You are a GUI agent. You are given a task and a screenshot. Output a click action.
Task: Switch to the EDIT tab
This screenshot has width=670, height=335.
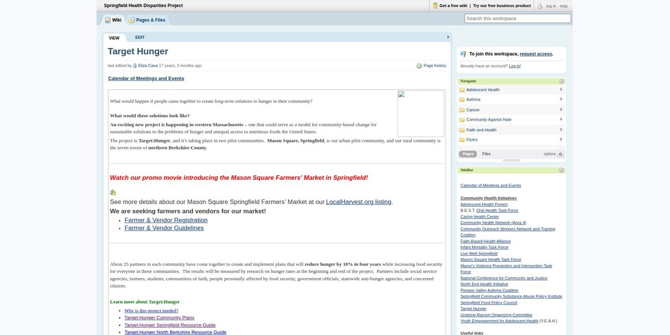coord(140,37)
